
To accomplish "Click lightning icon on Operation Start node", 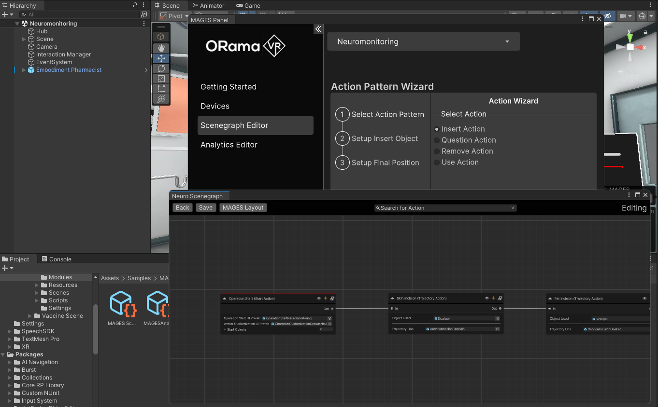I will (326, 298).
